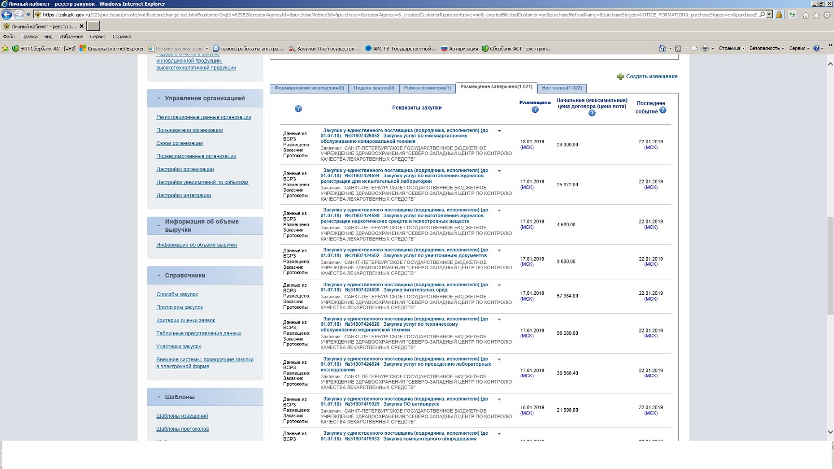Click the page vertical scrollbar thumb
Screen dimensions: 834x469
[x=830, y=265]
